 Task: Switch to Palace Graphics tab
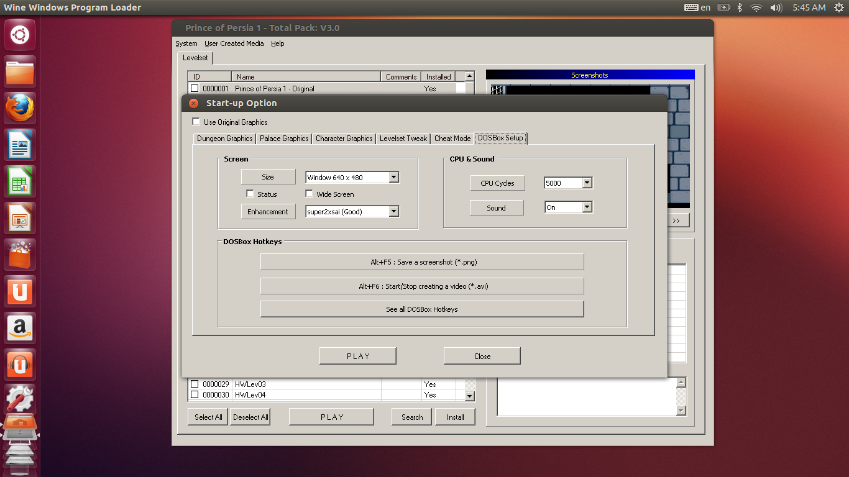[x=284, y=139]
